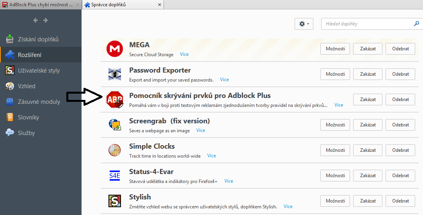Click the Adblock Plus helper icon
Viewport: 423px width, 215px height.
115,100
